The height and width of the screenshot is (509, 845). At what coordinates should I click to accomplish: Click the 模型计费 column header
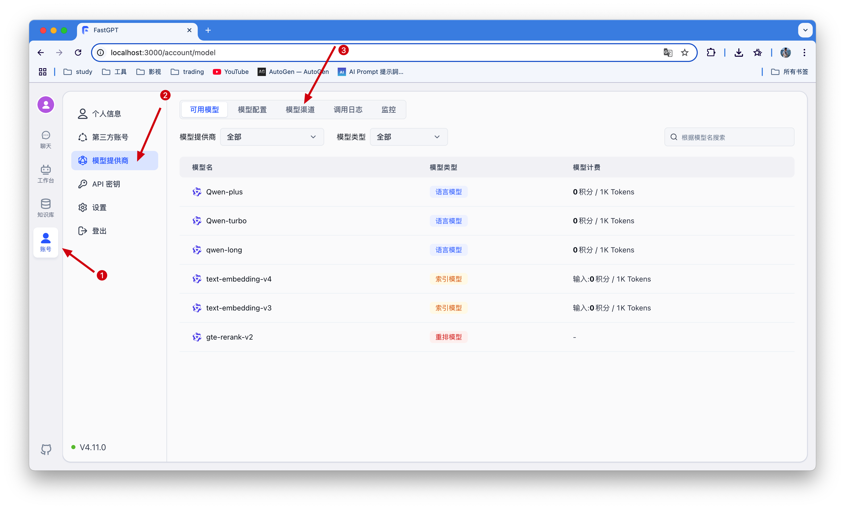586,167
